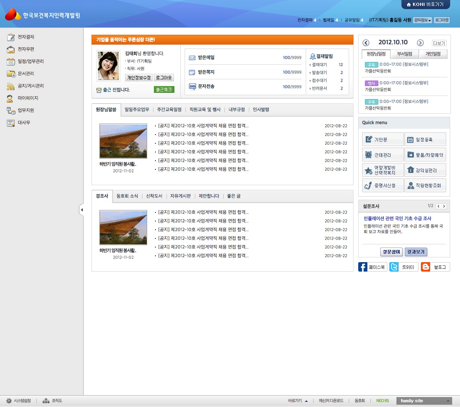Screen dimensions: 460x407
Task: Click the 시스템설정 gear icon
Action: point(9,401)
